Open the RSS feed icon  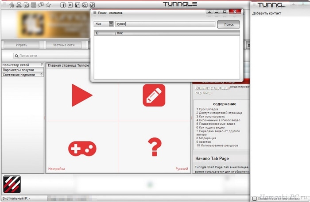point(92,5)
